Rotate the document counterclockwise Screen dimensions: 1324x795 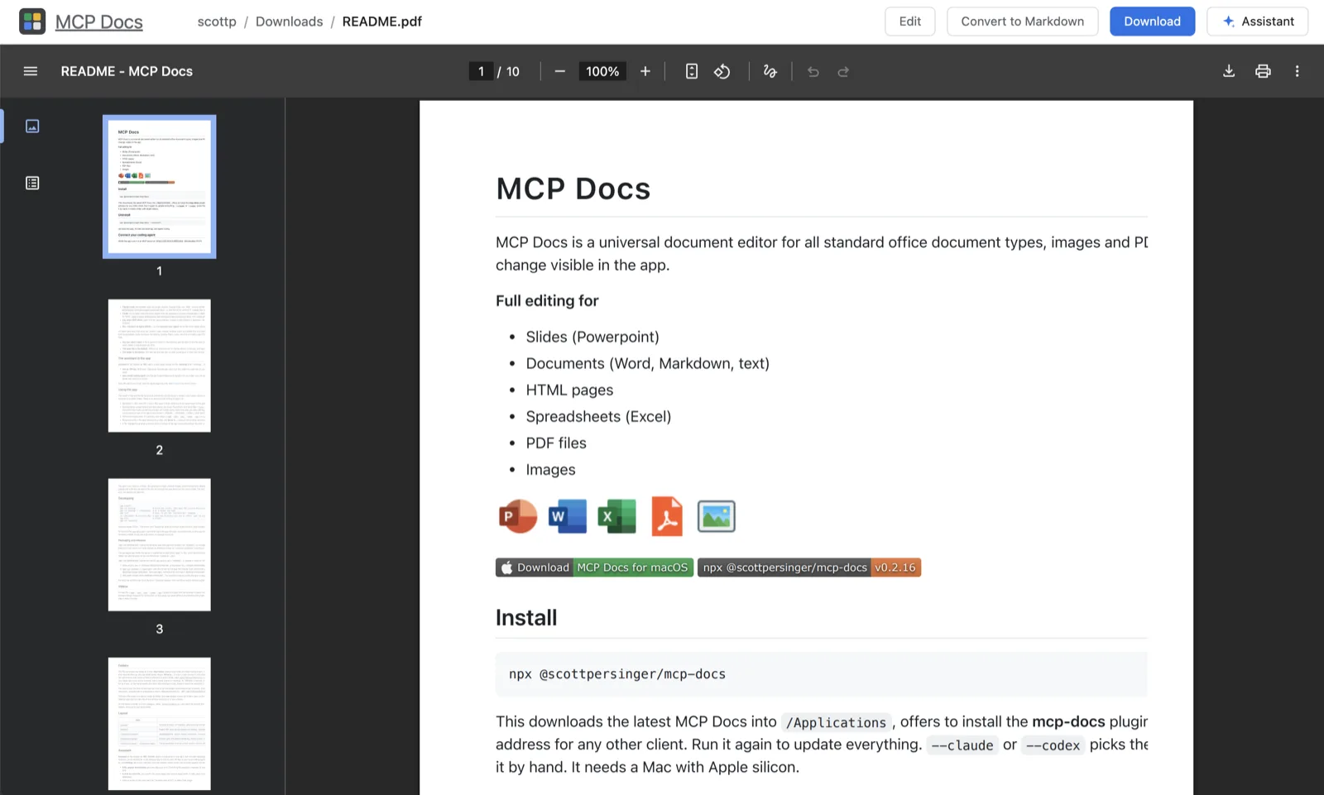722,71
